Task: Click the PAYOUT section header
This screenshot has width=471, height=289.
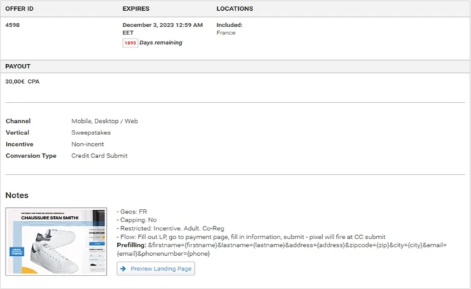Action: tap(18, 66)
